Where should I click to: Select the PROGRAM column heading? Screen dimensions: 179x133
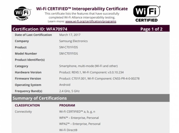[67, 105]
